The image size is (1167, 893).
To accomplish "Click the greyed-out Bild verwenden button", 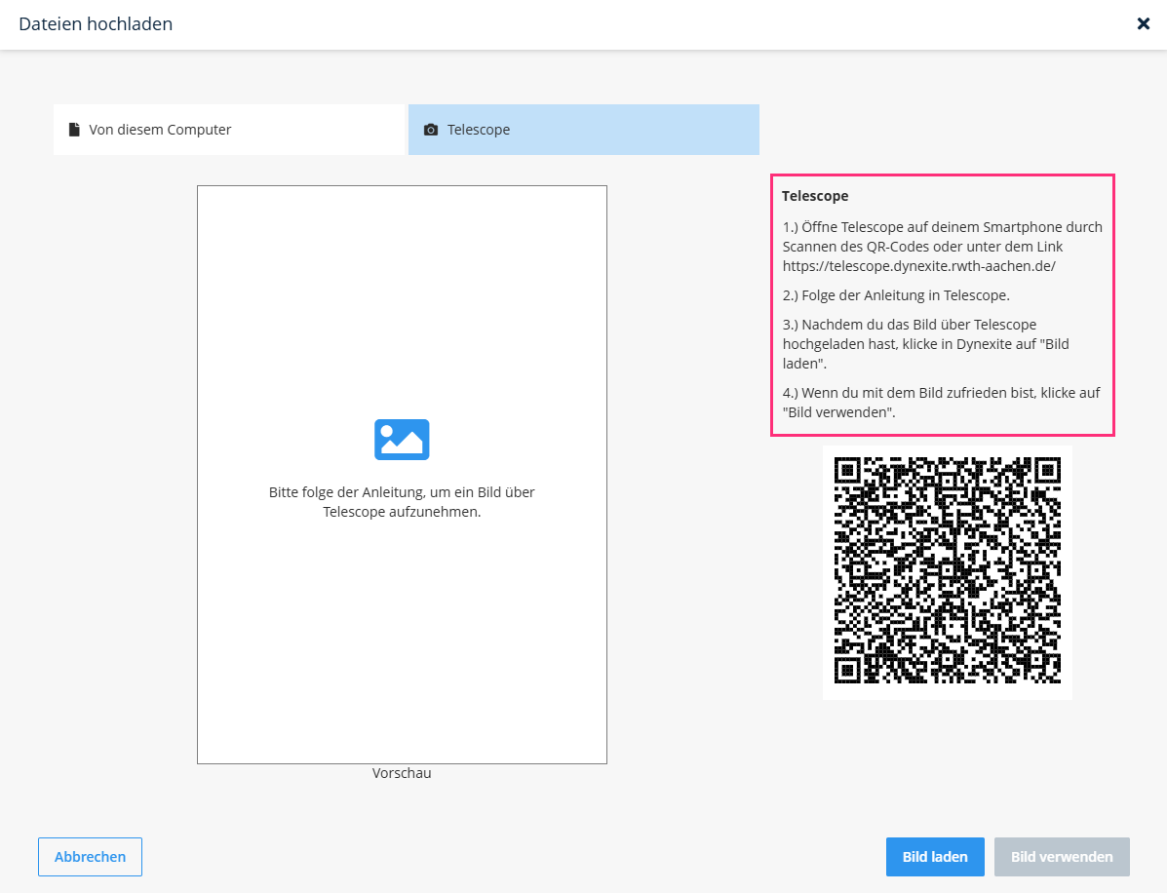I will [1062, 857].
